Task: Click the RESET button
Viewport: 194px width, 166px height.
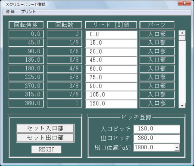Action: click(x=46, y=149)
